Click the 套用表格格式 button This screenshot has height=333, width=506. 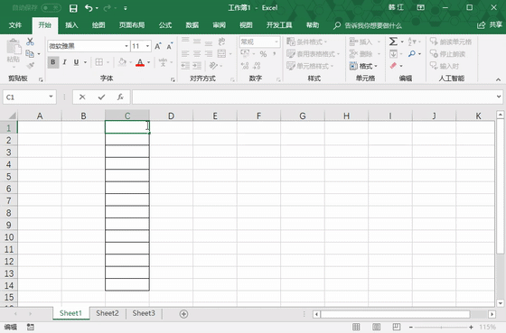click(x=313, y=54)
